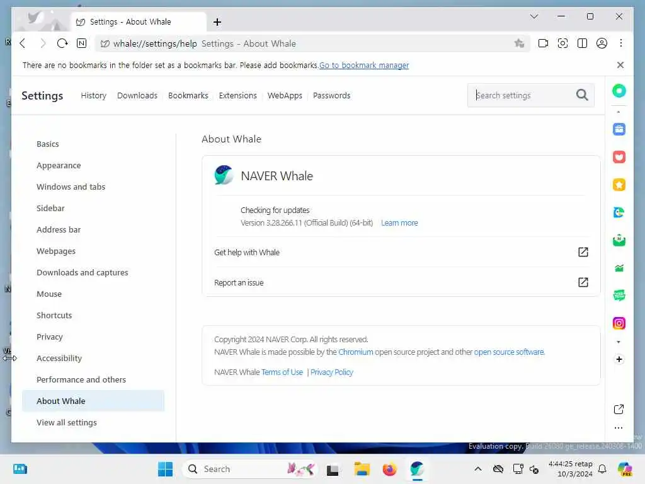Open the user profile icon
This screenshot has width=645, height=484.
pyautogui.click(x=602, y=43)
